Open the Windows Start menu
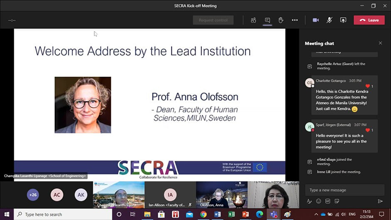This screenshot has width=391, height=220. tap(7, 214)
